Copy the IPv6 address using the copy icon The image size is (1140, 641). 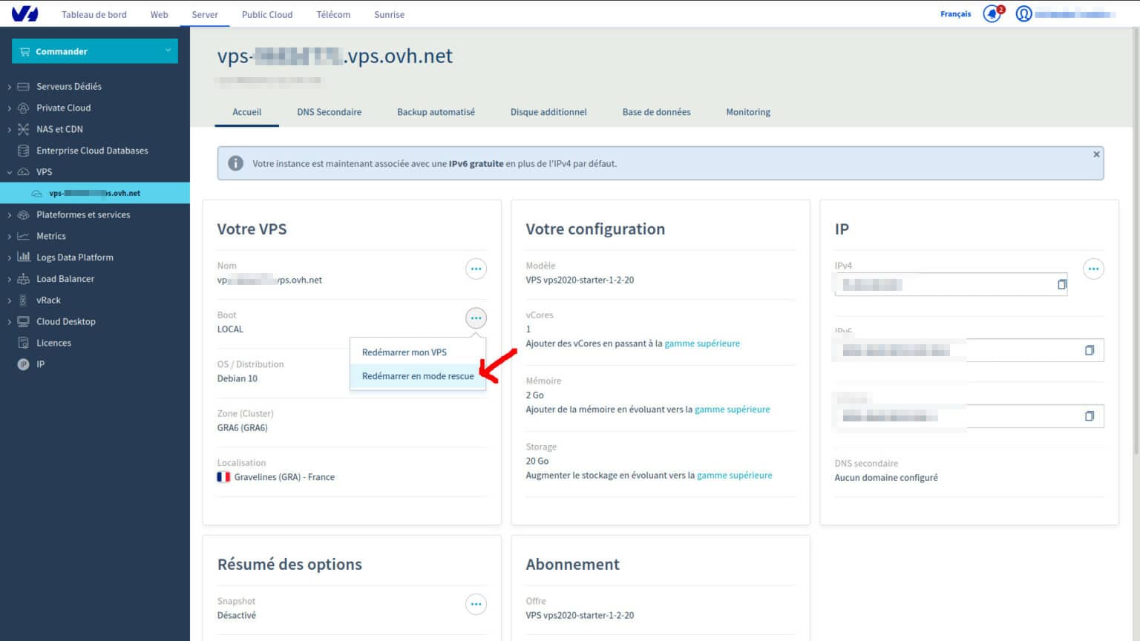coord(1089,349)
